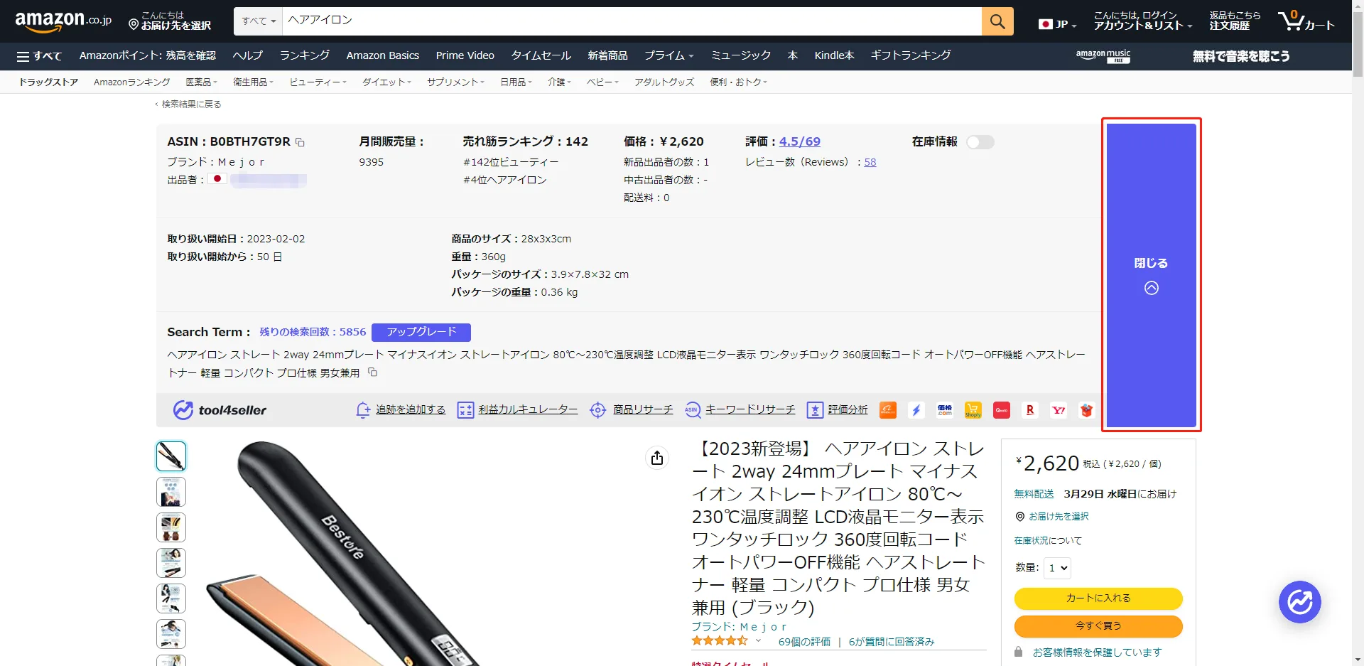Click the Amazon.co.jp logo

(63, 21)
